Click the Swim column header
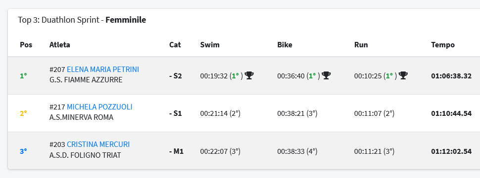 [x=210, y=45]
